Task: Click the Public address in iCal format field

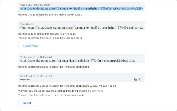Action: pyautogui.click(x=82, y=59)
